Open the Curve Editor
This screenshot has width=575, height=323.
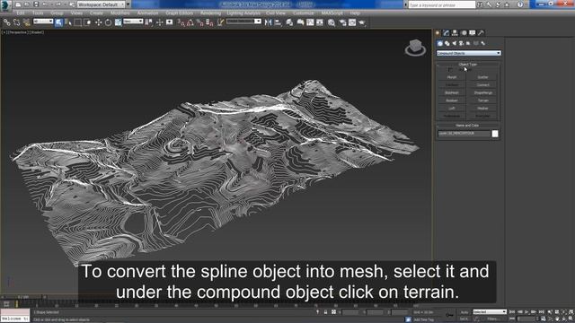310,22
